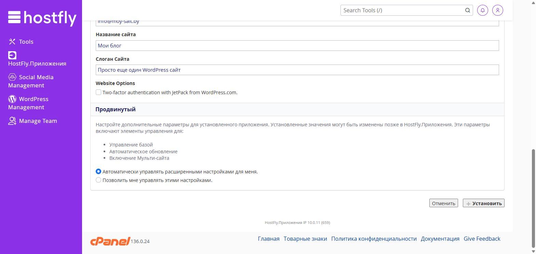This screenshot has width=536, height=254.
Task: Select 'Позволить мне управлять этими настройками' radio
Action: [x=98, y=180]
